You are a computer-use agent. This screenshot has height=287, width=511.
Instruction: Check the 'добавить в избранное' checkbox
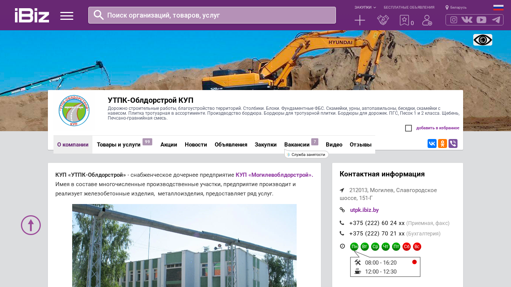pyautogui.click(x=409, y=128)
